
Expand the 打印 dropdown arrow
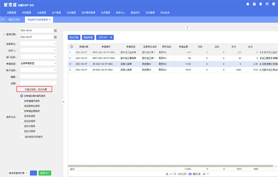pos(111,38)
